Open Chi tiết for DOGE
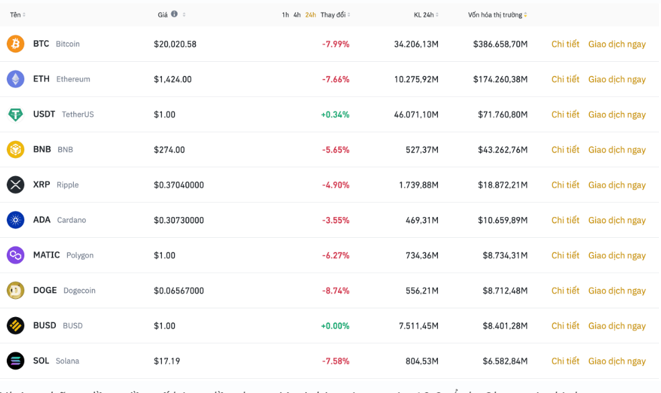The image size is (661, 393). (x=566, y=290)
